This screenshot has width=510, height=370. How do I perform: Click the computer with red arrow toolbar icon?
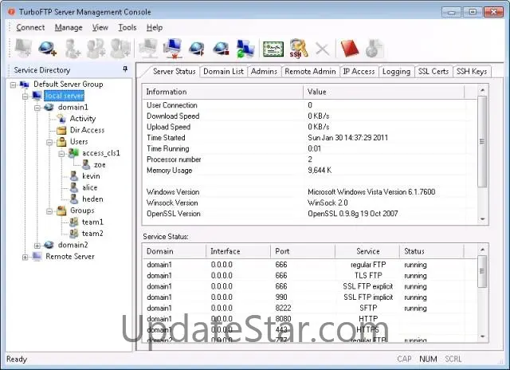[x=172, y=49]
